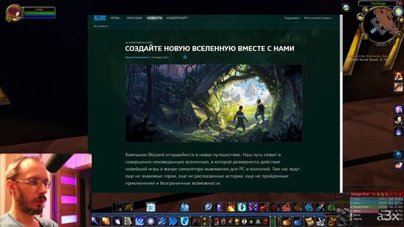Click the first row of damage meter
This screenshot has width=404, height=227.
(x=376, y=199)
